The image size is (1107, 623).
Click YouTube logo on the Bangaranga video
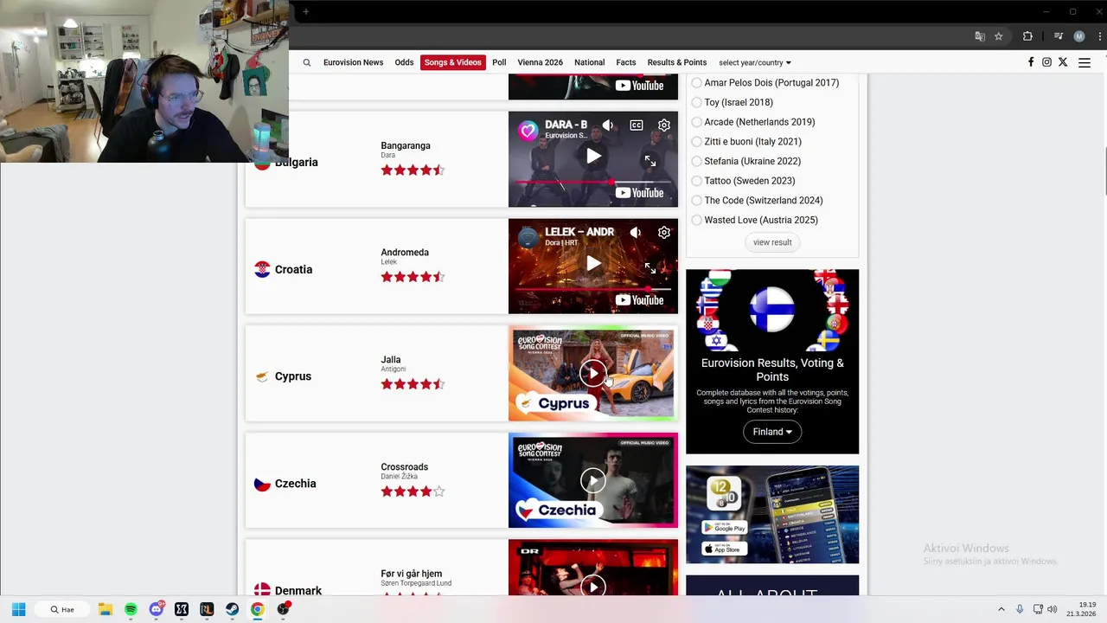(640, 193)
